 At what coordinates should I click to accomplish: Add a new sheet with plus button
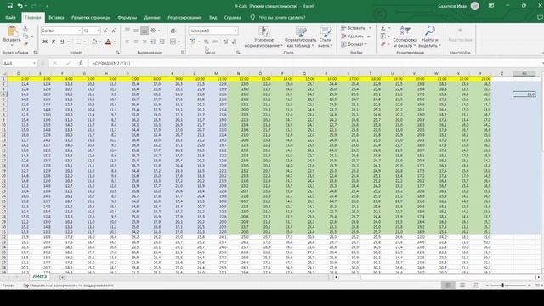click(62, 277)
